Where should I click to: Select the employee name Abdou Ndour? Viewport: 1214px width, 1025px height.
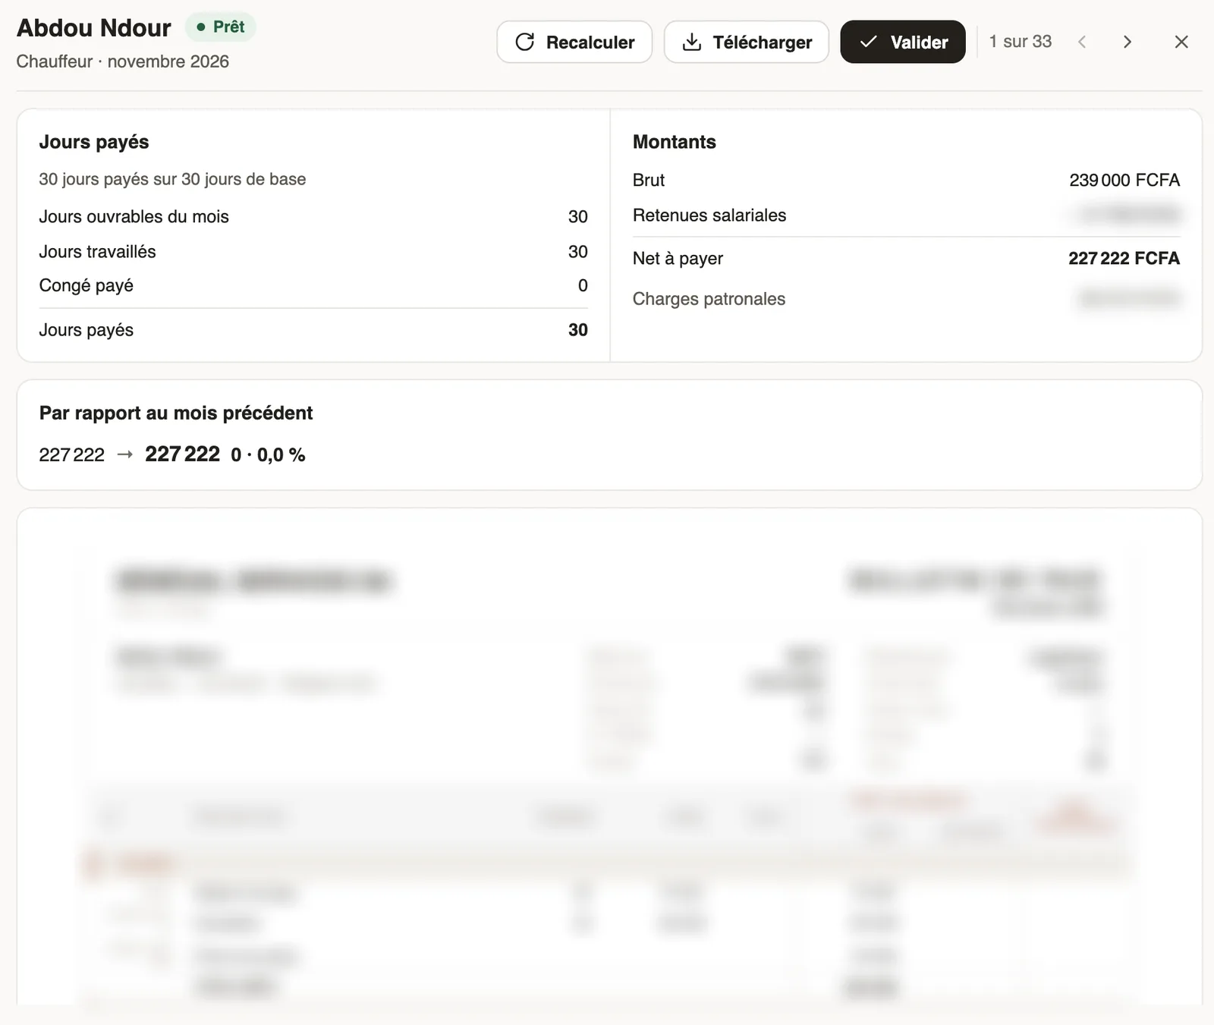click(94, 27)
